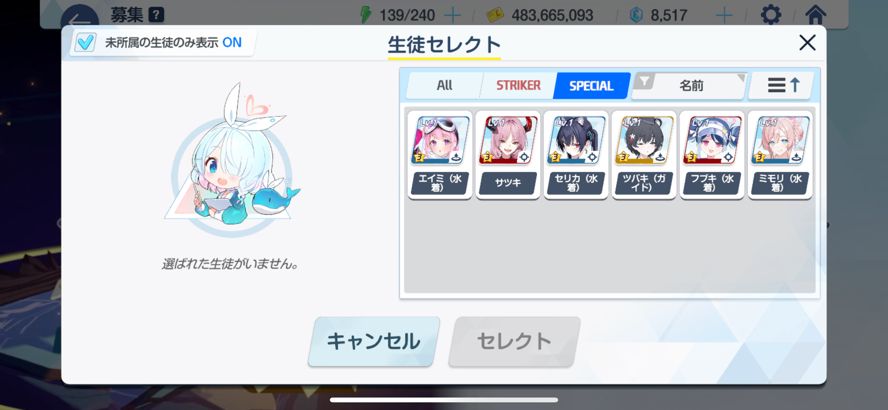888x410 pixels.
Task: Select student サツキ card
Action: [x=507, y=155]
